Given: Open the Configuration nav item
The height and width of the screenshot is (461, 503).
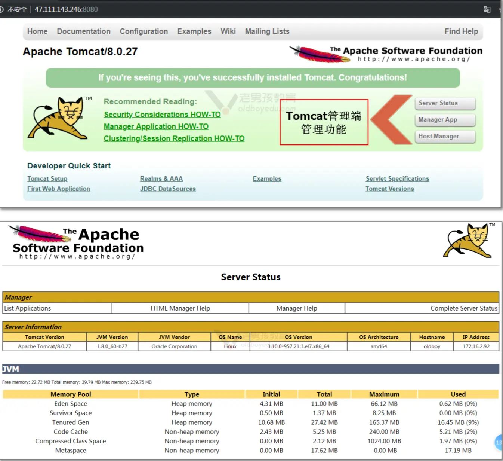Looking at the screenshot, I should point(144,31).
